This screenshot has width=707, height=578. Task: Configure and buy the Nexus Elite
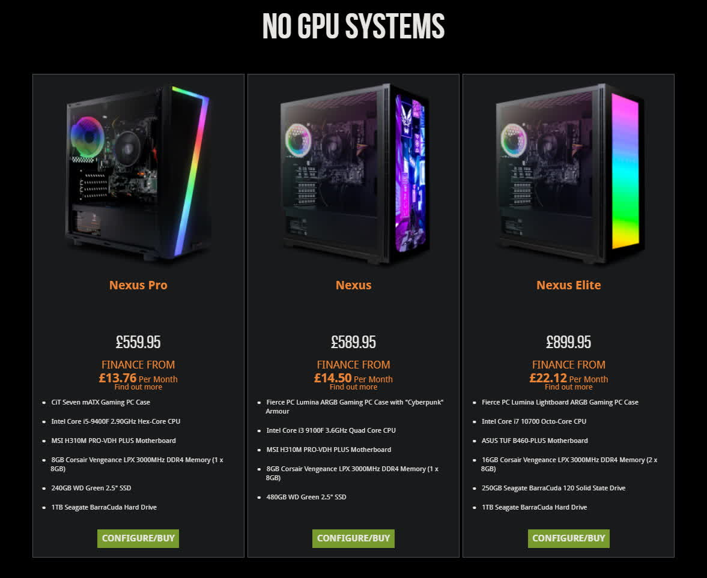[569, 538]
